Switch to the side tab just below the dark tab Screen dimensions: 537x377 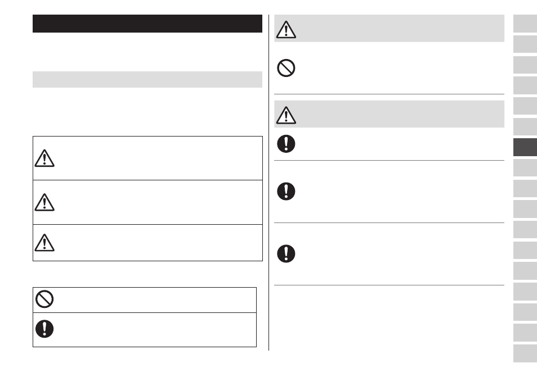click(525, 168)
